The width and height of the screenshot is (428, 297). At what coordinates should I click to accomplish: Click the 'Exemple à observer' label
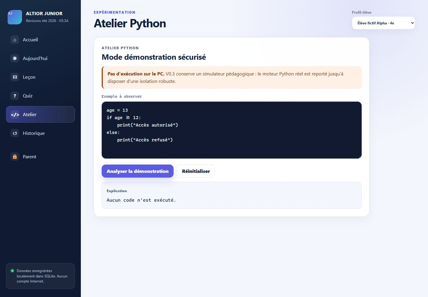point(122,97)
